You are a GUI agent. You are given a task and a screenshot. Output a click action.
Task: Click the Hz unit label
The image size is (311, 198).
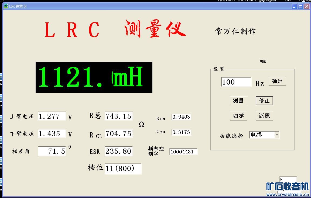point(260,83)
